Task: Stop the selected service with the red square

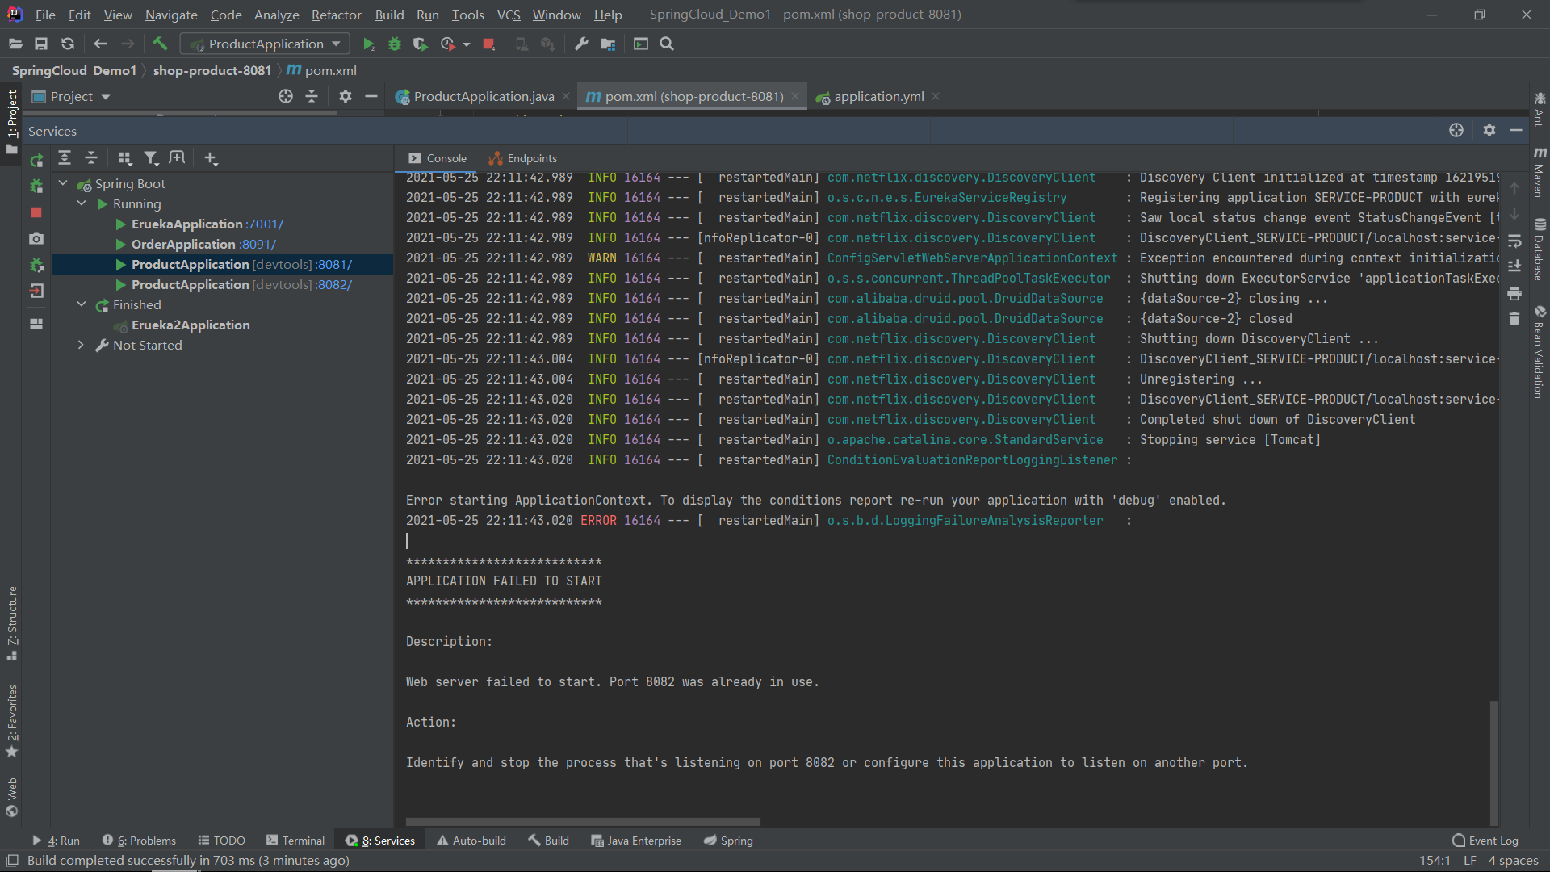Action: (x=36, y=212)
